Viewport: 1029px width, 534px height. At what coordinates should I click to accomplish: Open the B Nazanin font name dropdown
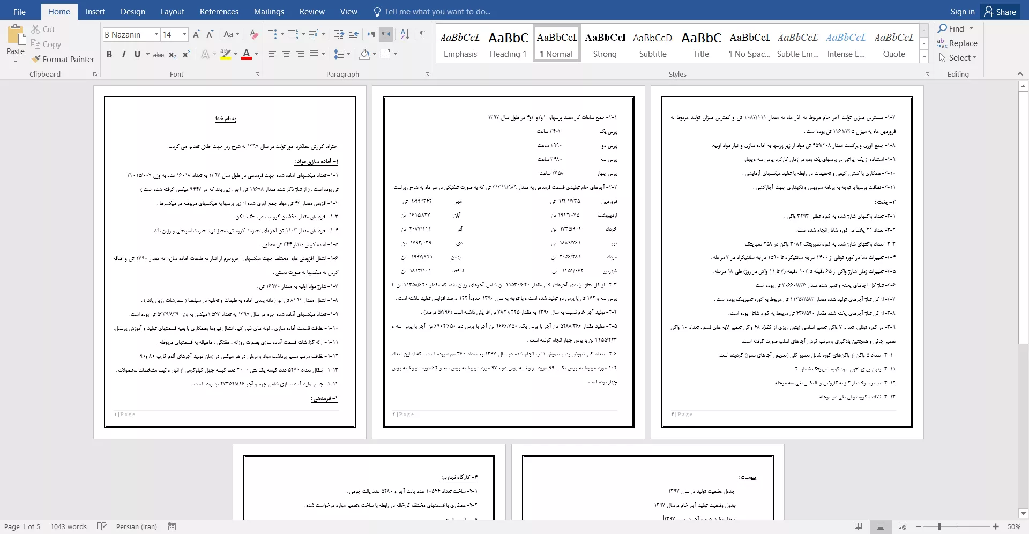(156, 35)
